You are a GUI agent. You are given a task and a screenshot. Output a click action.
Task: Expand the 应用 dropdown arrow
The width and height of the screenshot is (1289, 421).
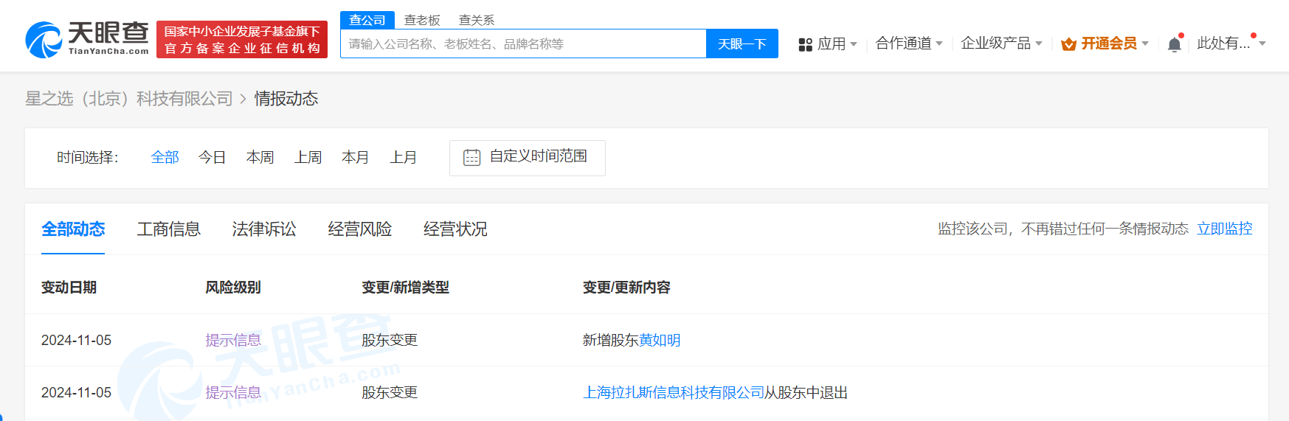coord(854,44)
